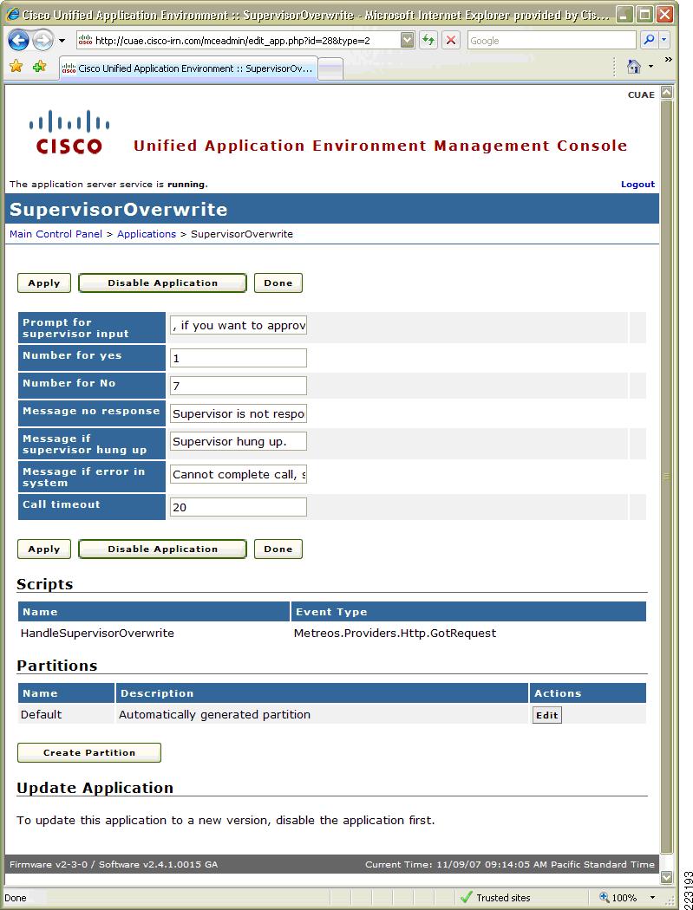This screenshot has width=693, height=910.
Task: Click the top Apply button
Action: [44, 283]
